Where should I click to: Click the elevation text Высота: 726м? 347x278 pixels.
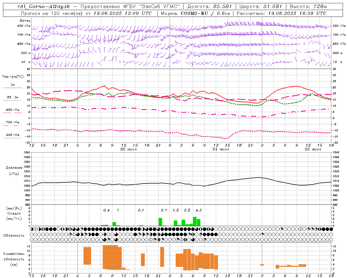(x=308, y=7)
